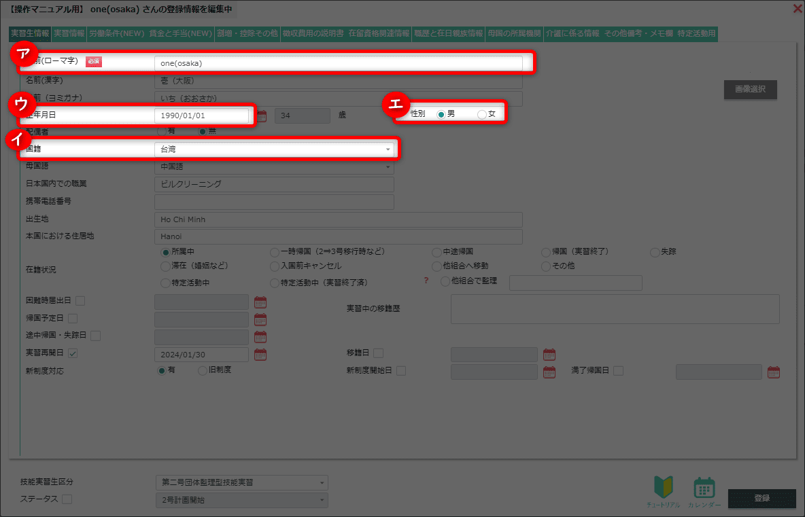805x517 pixels.
Task: Click the empty 携帯電話番号 field
Action: click(274, 202)
